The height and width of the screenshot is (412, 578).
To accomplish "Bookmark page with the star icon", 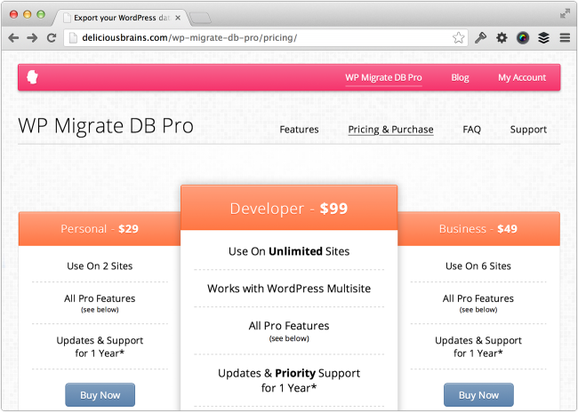I will (458, 37).
